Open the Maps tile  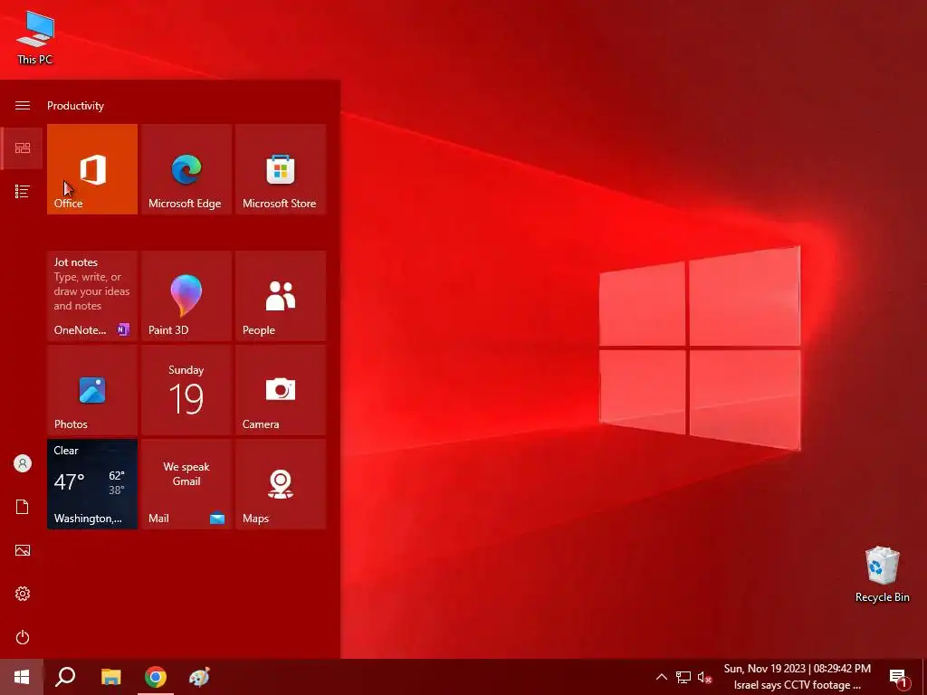281,484
